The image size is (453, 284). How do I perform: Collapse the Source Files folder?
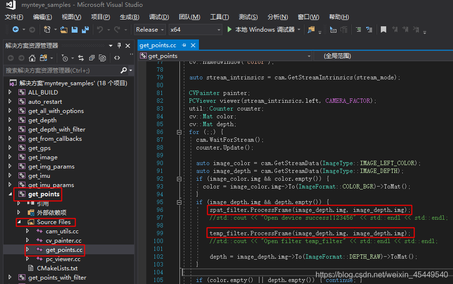[x=19, y=222]
